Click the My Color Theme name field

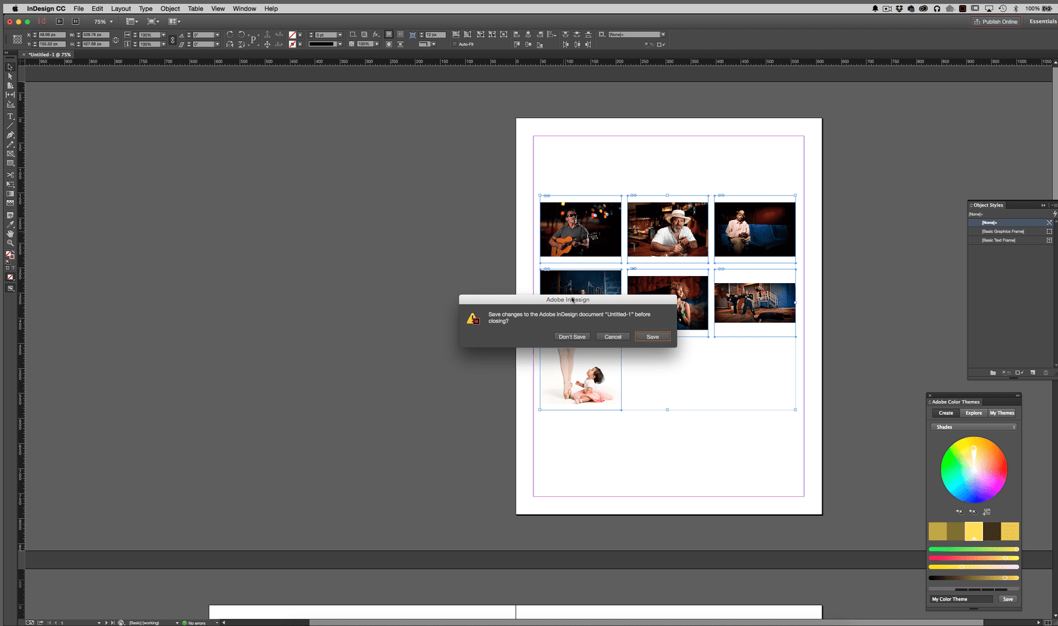point(958,599)
